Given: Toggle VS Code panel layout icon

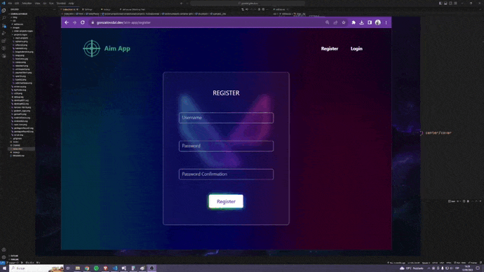Looking at the screenshot, I should (x=445, y=3).
